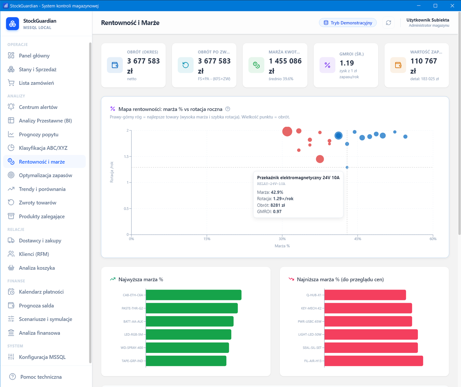Click the Analiza koszyka basket icon
461x387 pixels.
tap(11, 268)
